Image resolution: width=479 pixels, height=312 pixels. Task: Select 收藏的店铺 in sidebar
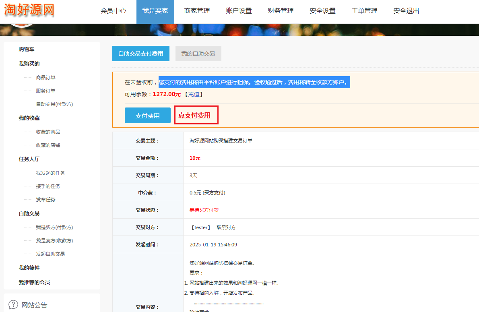click(x=48, y=145)
